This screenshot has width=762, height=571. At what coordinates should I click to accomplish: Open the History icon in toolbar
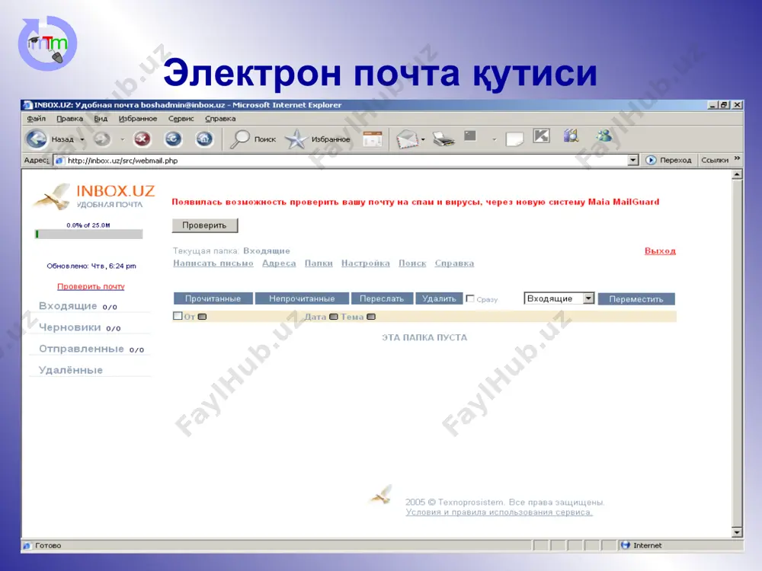click(373, 139)
